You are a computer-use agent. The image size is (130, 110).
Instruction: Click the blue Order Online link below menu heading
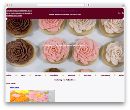click(x=15, y=88)
